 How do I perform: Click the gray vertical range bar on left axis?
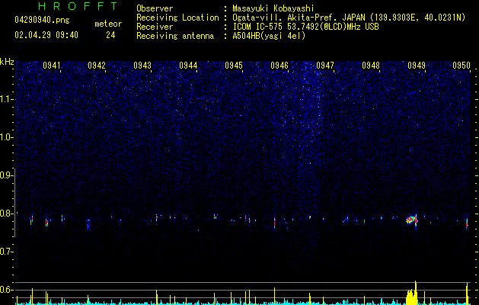pos(14,203)
